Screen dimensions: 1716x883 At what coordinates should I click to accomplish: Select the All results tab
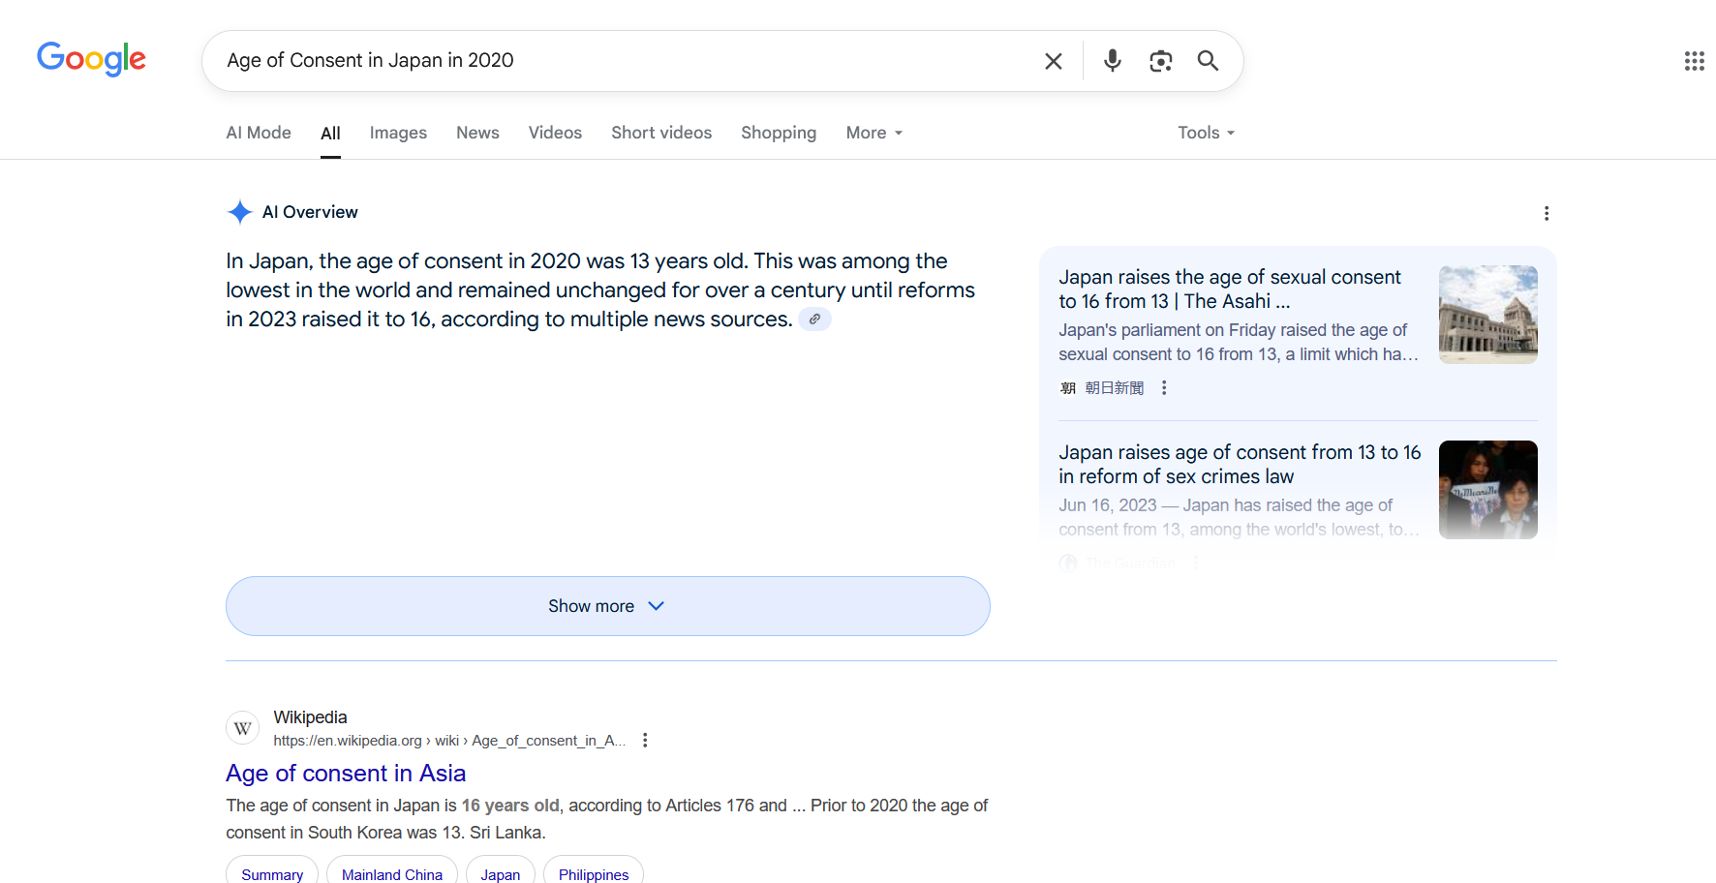point(330,134)
